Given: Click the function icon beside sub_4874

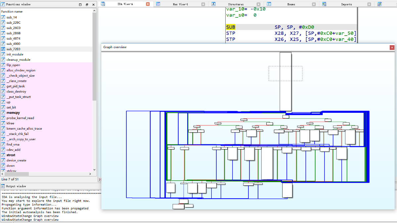Looking at the screenshot, I should [x=3, y=39].
